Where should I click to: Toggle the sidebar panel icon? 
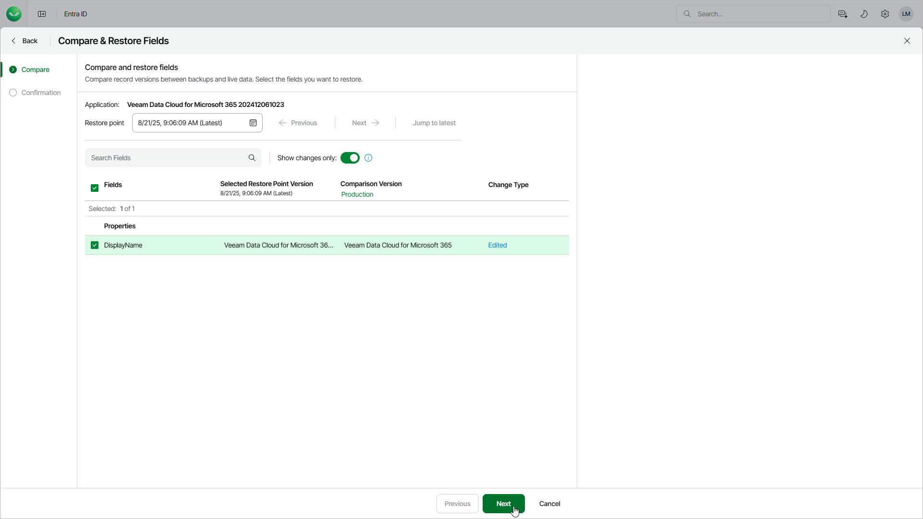point(42,14)
